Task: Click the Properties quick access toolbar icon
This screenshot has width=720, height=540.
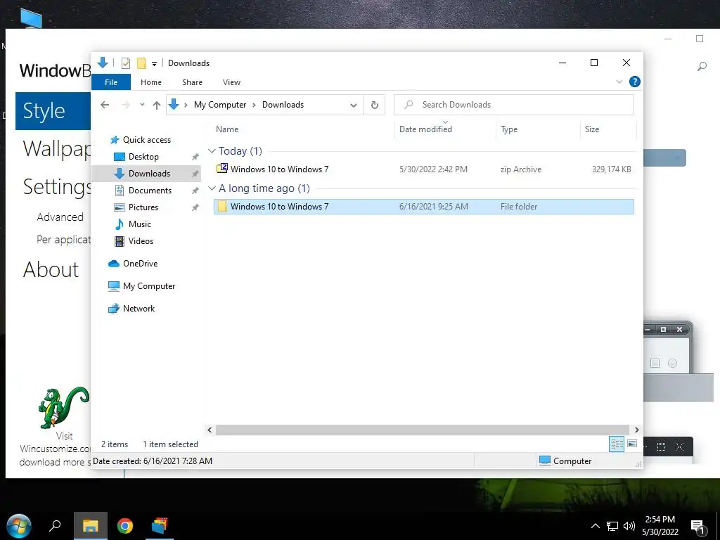Action: 125,63
